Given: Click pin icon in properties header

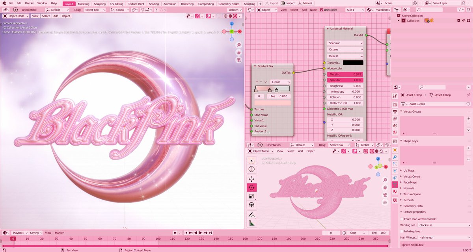Looking at the screenshot, I should tap(468, 95).
